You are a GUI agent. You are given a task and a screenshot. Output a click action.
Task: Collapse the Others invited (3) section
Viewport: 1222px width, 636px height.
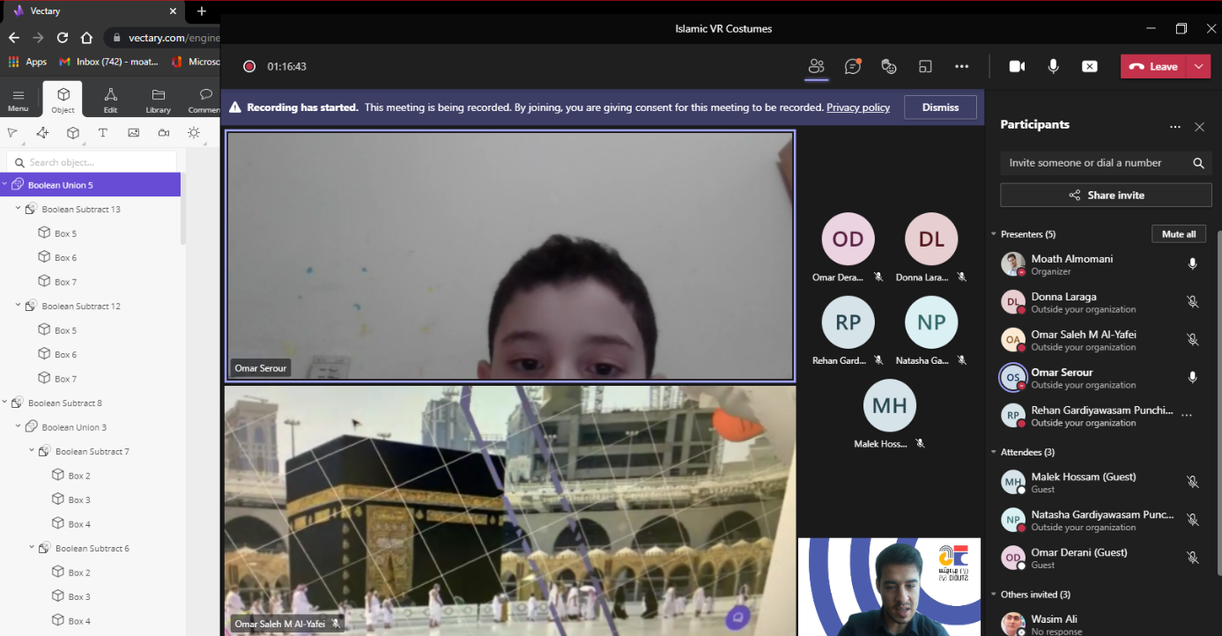[994, 595]
